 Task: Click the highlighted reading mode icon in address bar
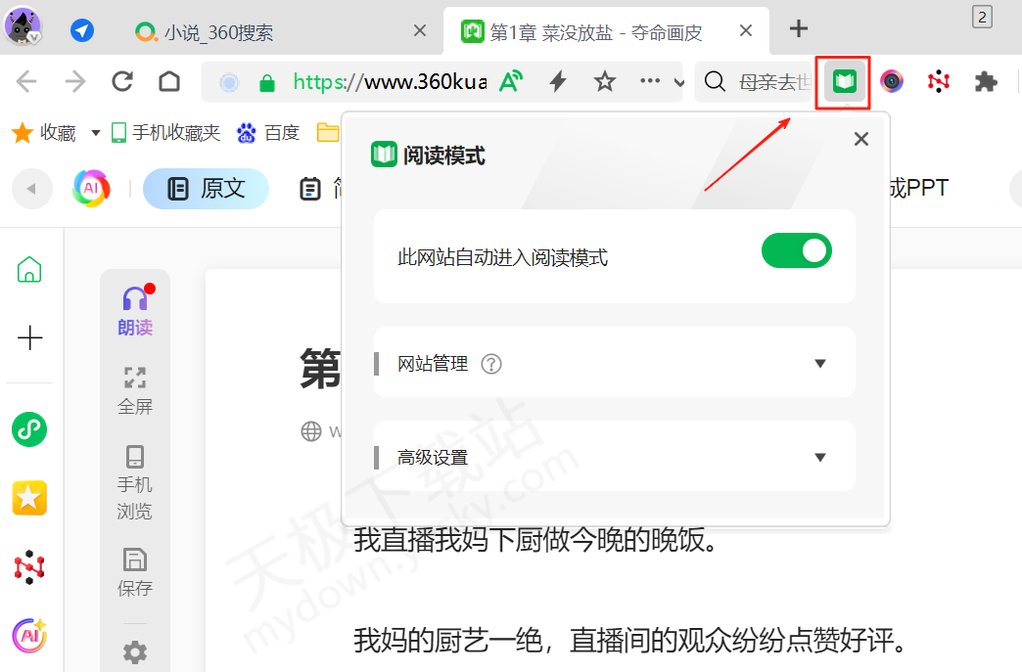click(843, 82)
